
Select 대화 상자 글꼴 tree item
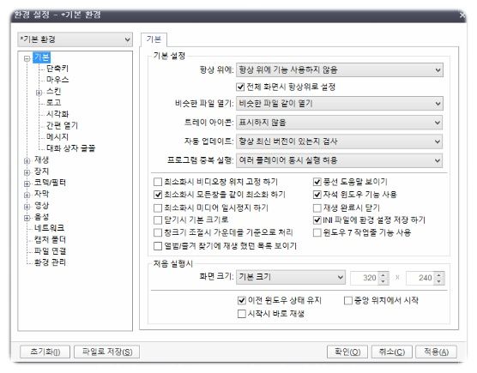(x=71, y=148)
